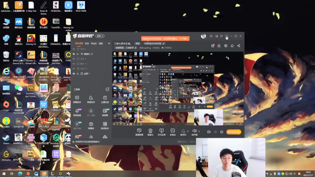Expand speaker options arrow
The width and height of the screenshot is (315, 177).
coord(199,131)
